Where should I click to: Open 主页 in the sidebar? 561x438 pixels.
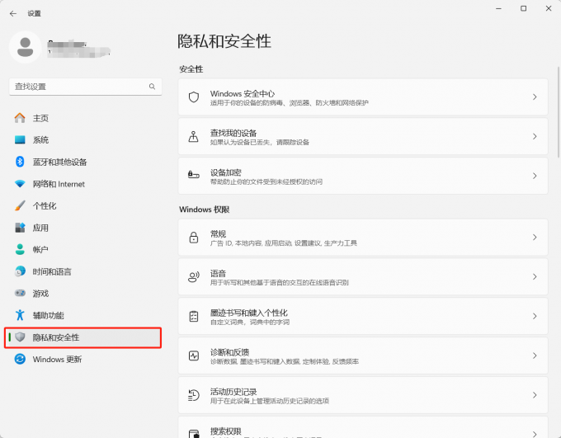83,118
